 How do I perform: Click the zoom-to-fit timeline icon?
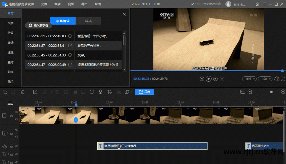[x=243, y=92]
